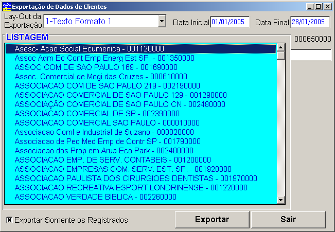The image size is (335, 232).
Task: Minimize the Exportação de Dados window
Action: click(310, 7)
